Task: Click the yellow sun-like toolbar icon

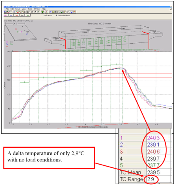Action: (x=65, y=12)
